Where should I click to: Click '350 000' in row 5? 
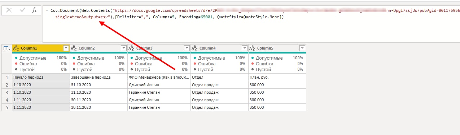(277, 107)
